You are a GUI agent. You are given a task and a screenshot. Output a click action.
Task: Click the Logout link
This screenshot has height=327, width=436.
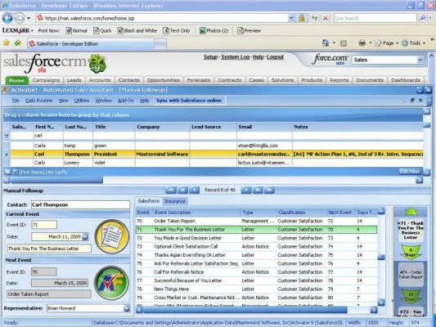(x=276, y=57)
